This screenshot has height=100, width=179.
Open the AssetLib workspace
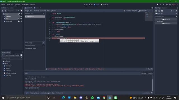[x=104, y=5]
